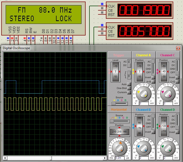Click top counter RST pin indicator

pyautogui.click(x=102, y=12)
